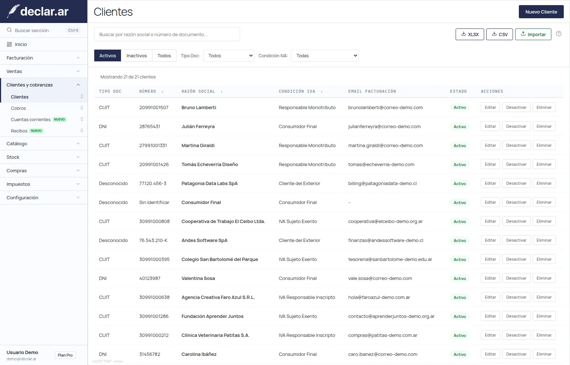The height and width of the screenshot is (365, 570).
Task: Click email tomas@echeverria-demo.com
Action: 381,164
